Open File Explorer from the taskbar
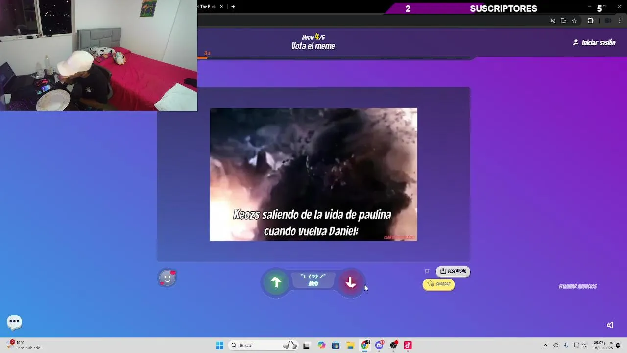The image size is (627, 353). 350,345
